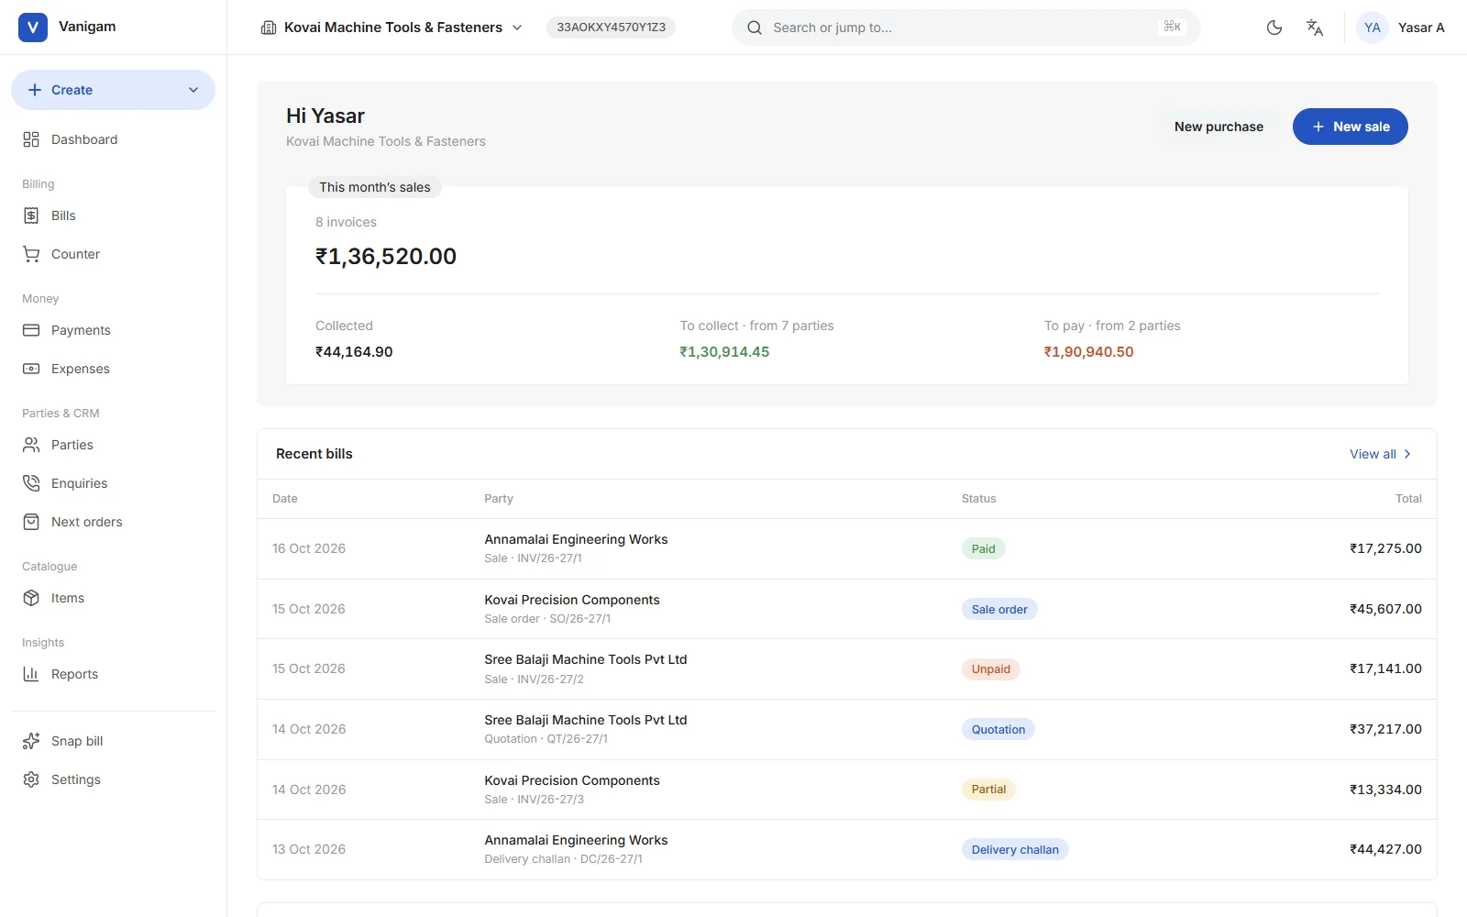
Task: Go to the Counter page
Action: point(113,254)
